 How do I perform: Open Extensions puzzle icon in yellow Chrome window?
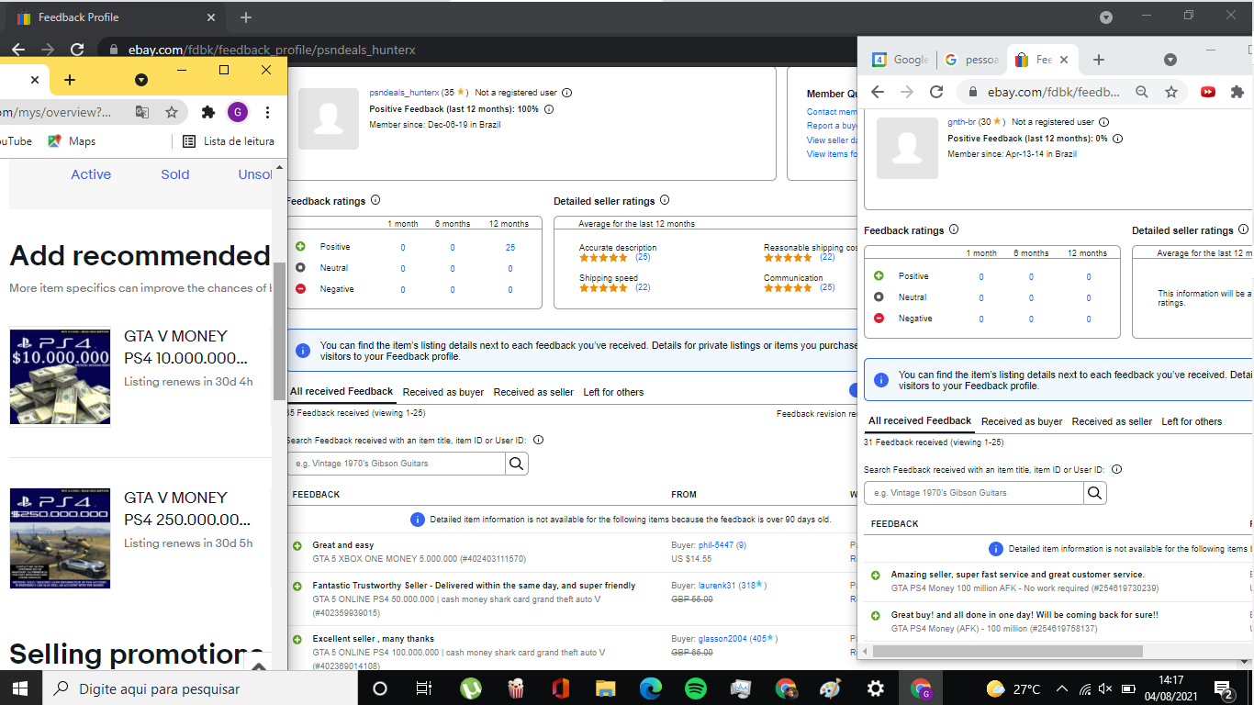(208, 112)
